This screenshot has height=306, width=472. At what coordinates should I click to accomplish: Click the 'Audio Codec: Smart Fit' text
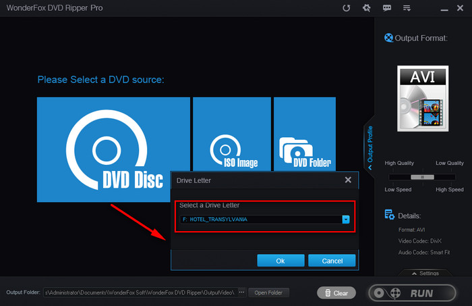point(424,253)
